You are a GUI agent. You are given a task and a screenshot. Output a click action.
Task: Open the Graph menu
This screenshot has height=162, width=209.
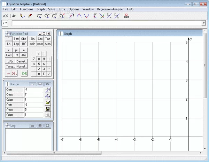click(41, 9)
